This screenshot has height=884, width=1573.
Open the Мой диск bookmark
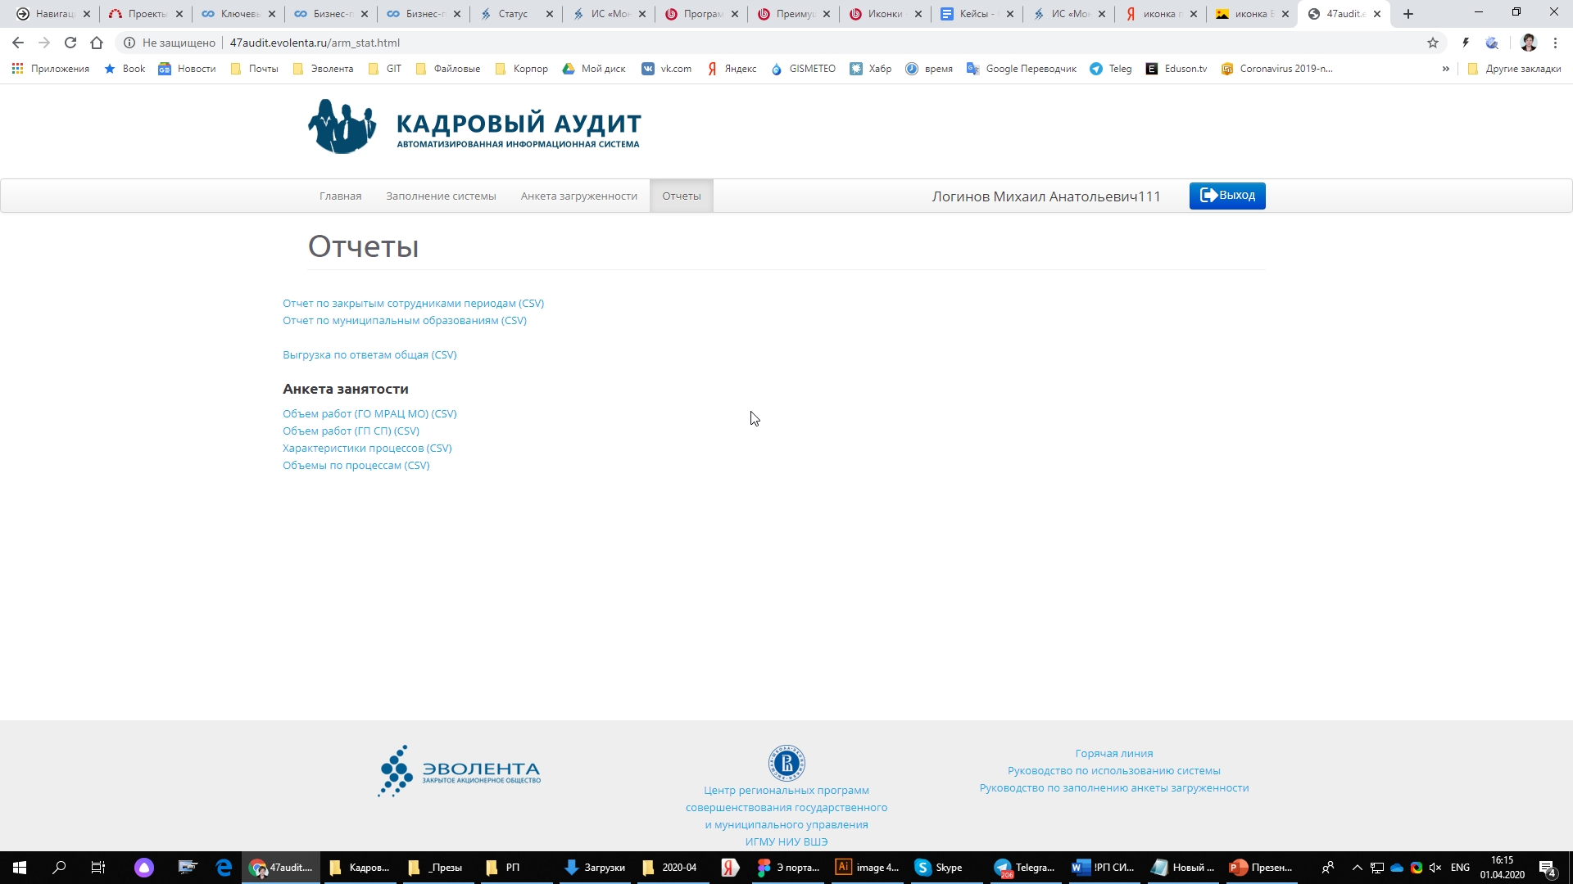coord(594,69)
